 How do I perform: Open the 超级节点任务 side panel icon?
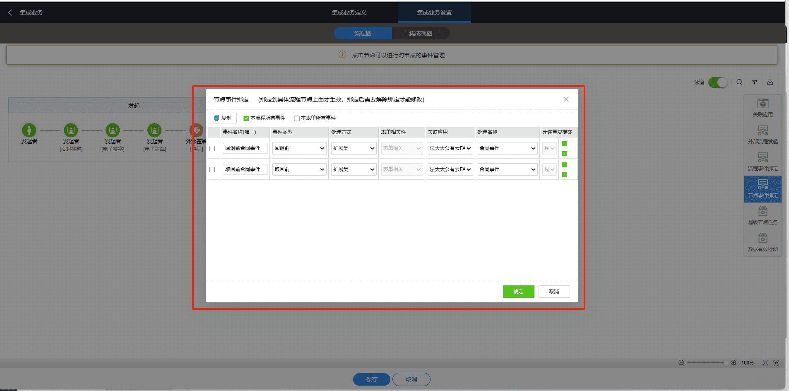pos(763,215)
